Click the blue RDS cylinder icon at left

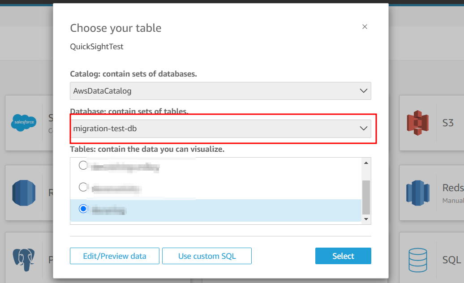coord(24,193)
